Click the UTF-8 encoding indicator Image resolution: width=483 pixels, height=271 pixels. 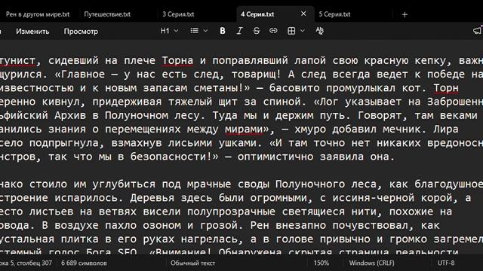446,263
